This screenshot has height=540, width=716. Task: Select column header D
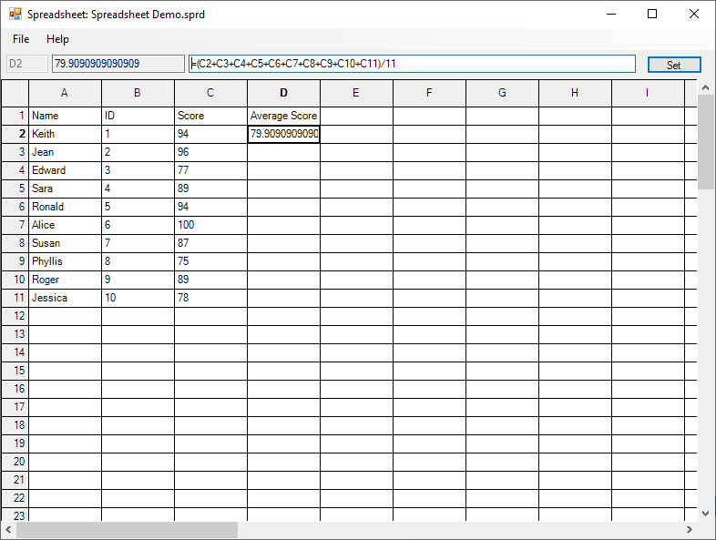(x=283, y=93)
